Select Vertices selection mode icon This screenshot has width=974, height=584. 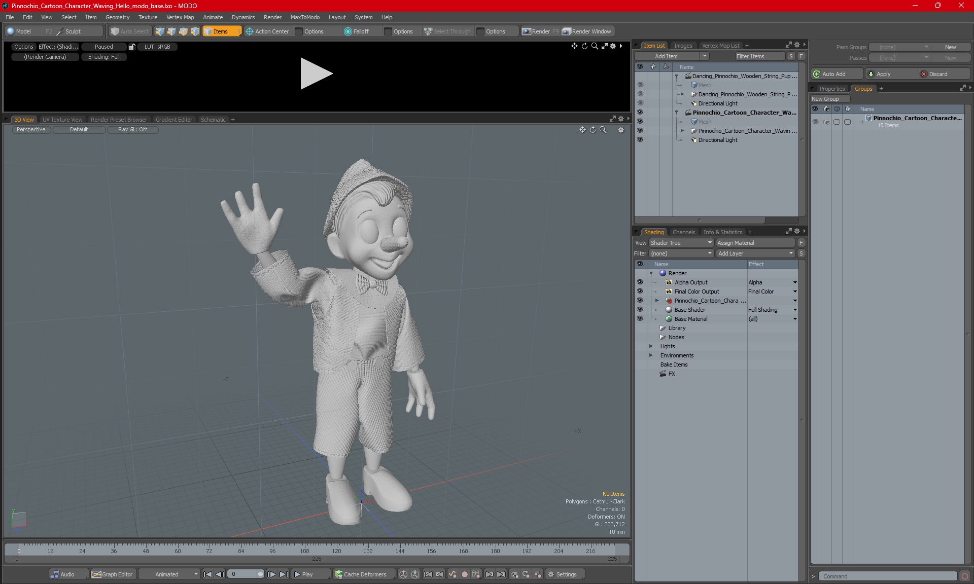pyautogui.click(x=160, y=31)
